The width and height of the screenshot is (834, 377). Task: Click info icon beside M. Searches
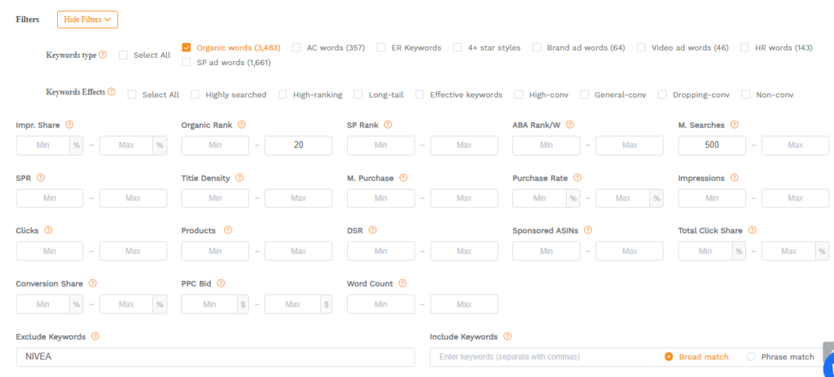tap(735, 125)
